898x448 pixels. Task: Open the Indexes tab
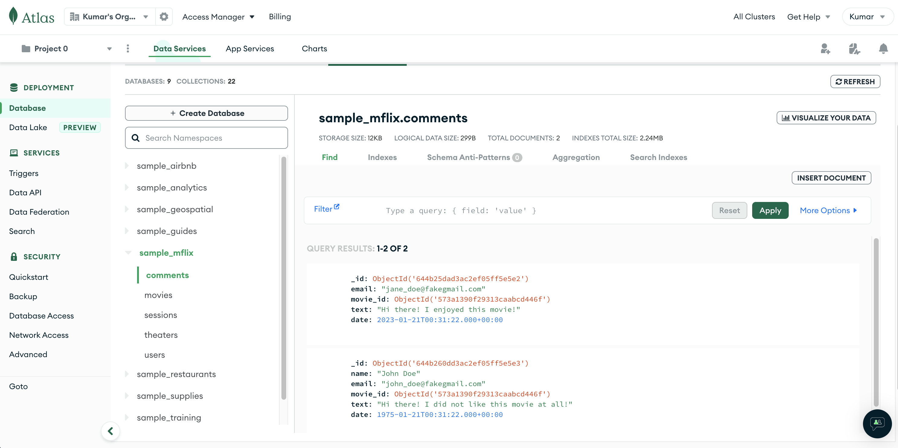point(382,157)
